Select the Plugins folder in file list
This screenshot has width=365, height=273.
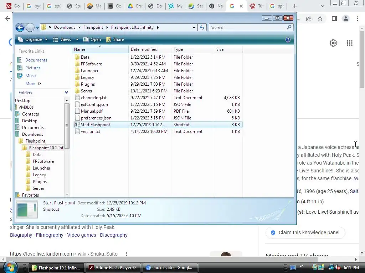(88, 84)
